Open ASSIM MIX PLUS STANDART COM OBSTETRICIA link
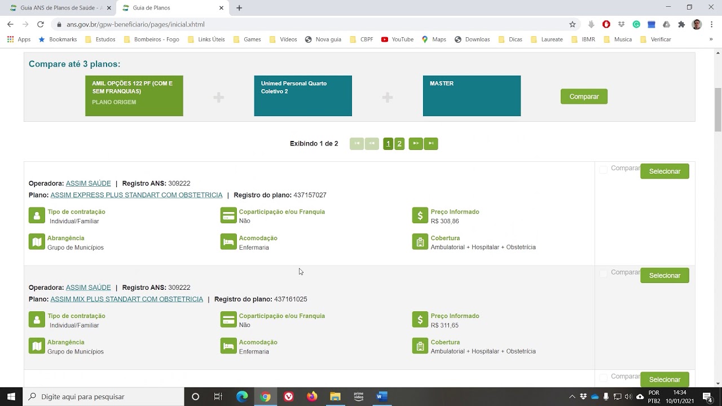This screenshot has width=722, height=406. pyautogui.click(x=127, y=299)
